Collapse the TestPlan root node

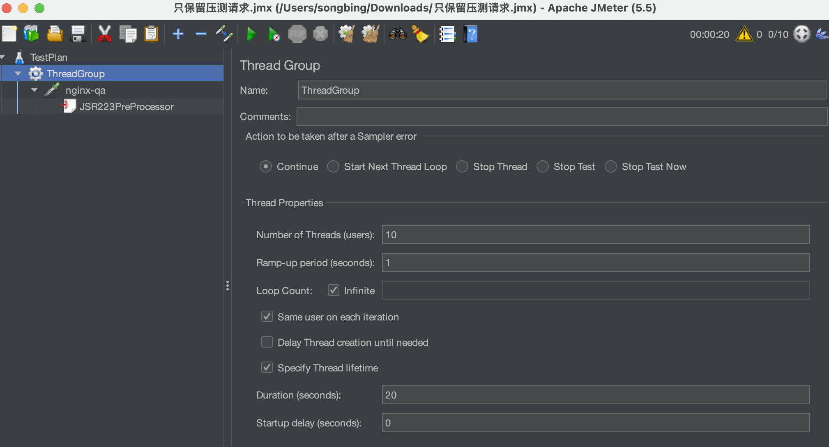[x=2, y=57]
